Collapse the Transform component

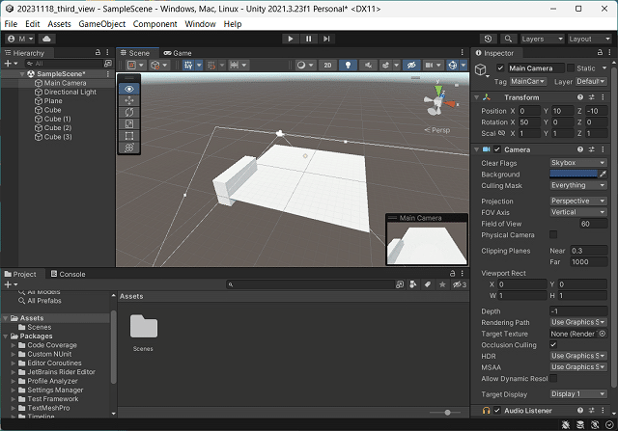476,97
